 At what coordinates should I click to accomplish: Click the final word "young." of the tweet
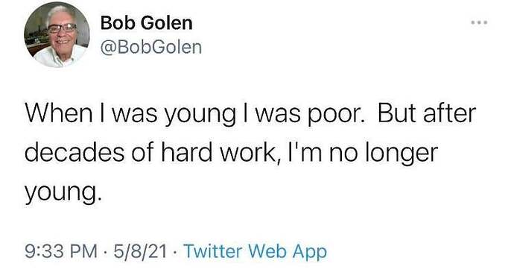tap(61, 194)
